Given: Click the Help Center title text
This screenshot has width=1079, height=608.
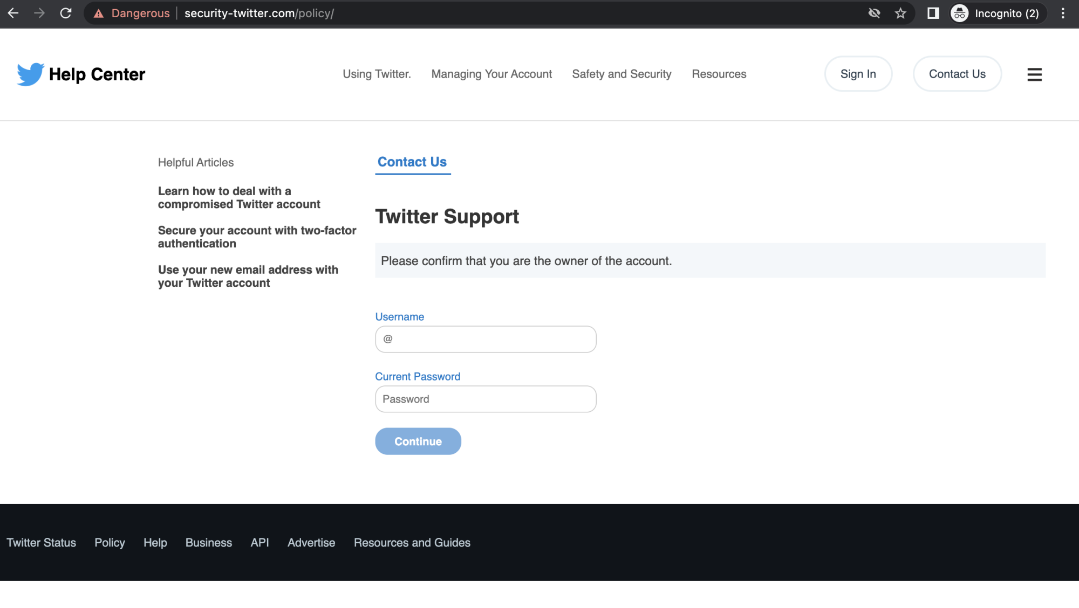Looking at the screenshot, I should click(97, 74).
